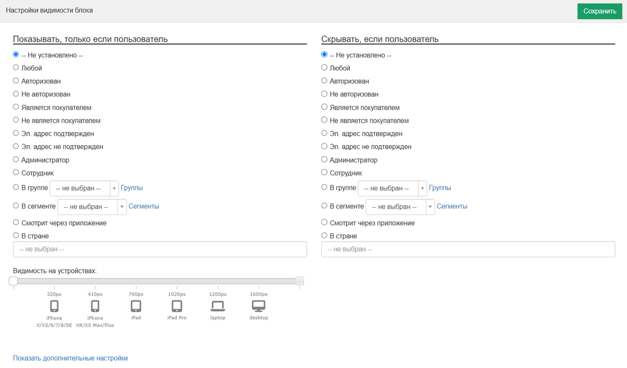
Task: Open the Сегменты link in the hide column
Action: [x=452, y=206]
